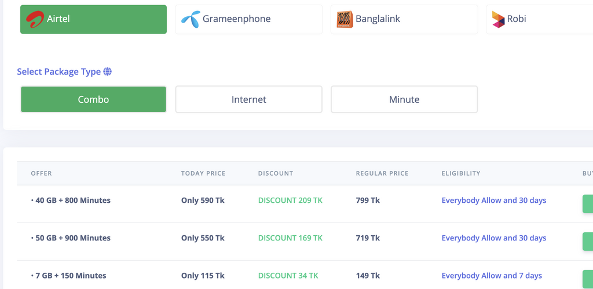Open eligibility link for the 590 Tk offer
This screenshot has height=289, width=593.
(494, 201)
